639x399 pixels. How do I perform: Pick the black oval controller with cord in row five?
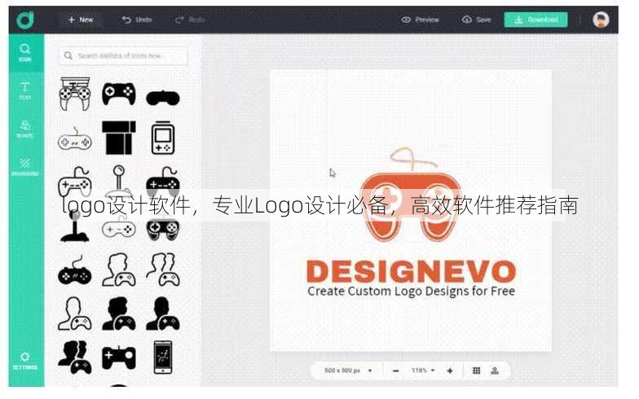coord(75,270)
